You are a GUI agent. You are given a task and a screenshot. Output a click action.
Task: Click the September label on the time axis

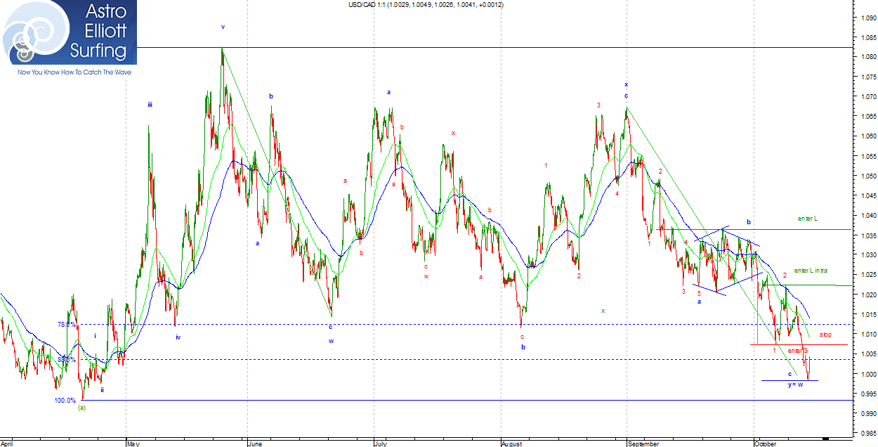(643, 443)
